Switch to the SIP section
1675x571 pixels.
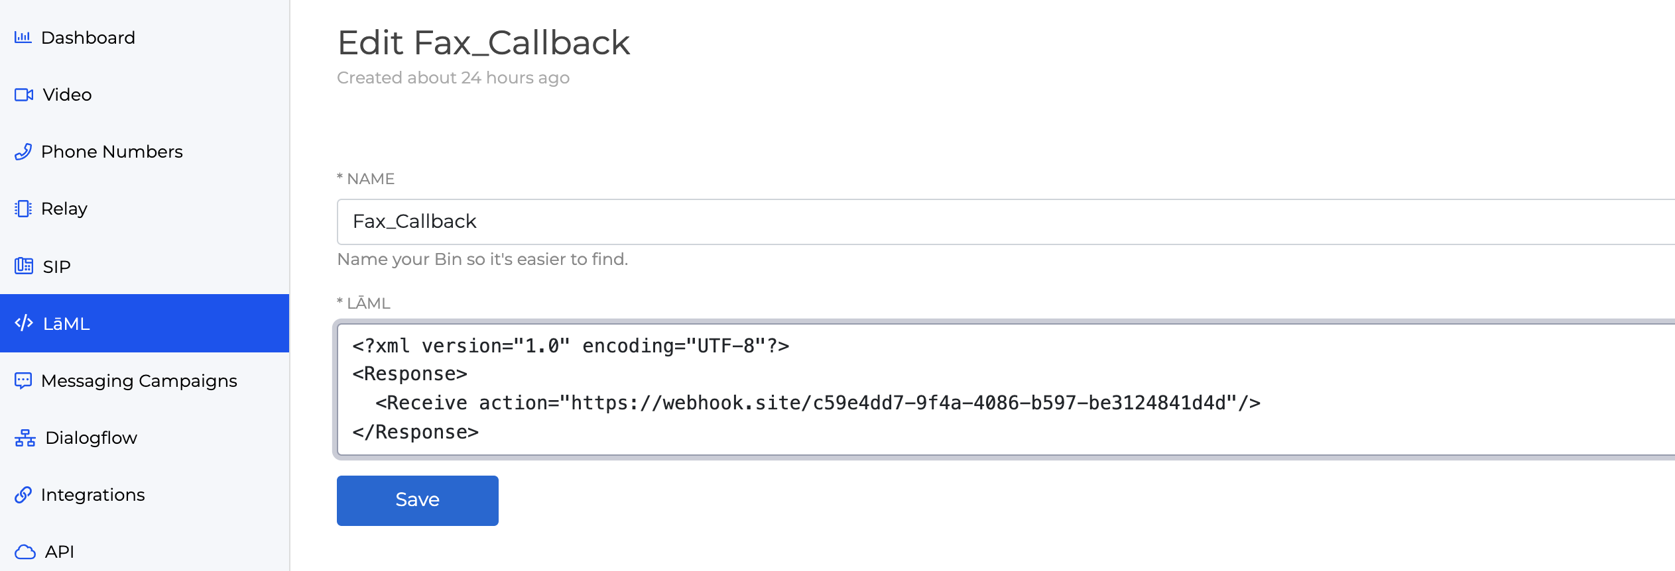57,266
